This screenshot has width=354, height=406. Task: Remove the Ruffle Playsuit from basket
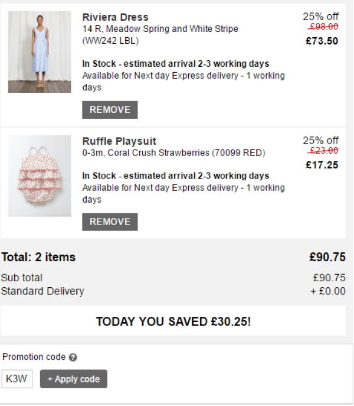110,222
